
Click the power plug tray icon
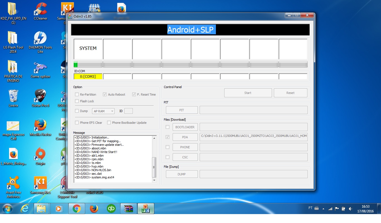coord(344,209)
